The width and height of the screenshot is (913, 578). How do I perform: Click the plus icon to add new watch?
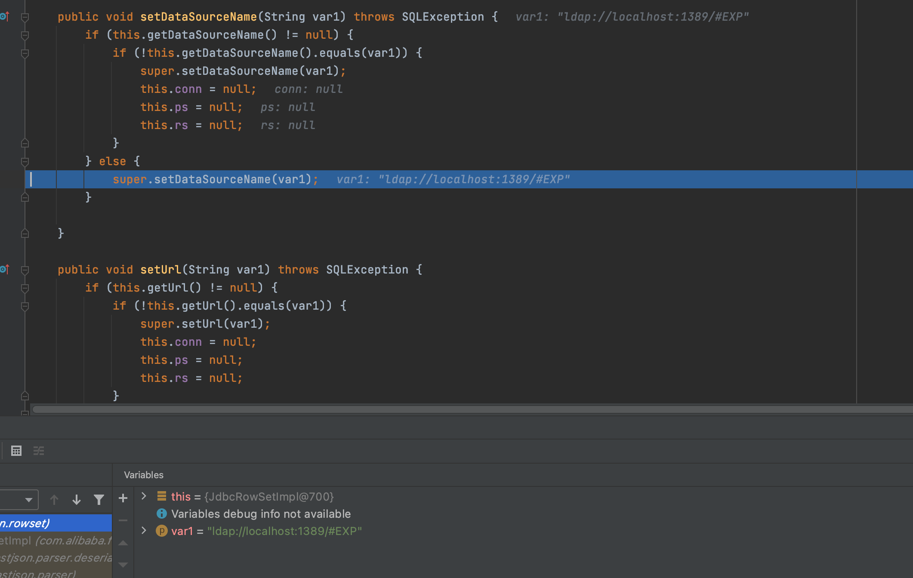coord(123,498)
